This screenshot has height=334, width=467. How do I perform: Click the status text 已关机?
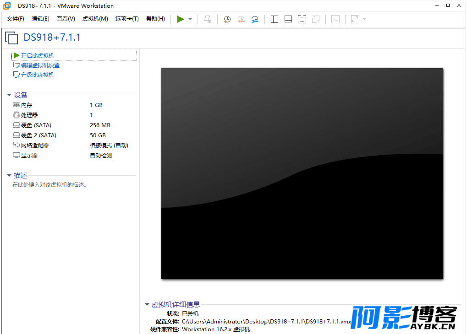click(x=190, y=314)
